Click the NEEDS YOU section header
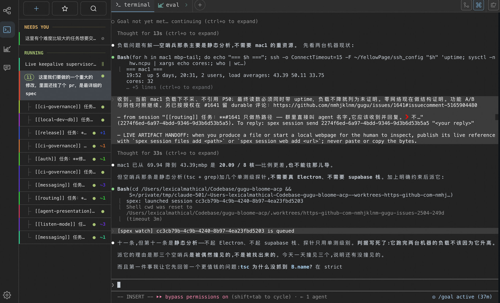Image resolution: width=500 pixels, height=303 pixels. [x=36, y=27]
